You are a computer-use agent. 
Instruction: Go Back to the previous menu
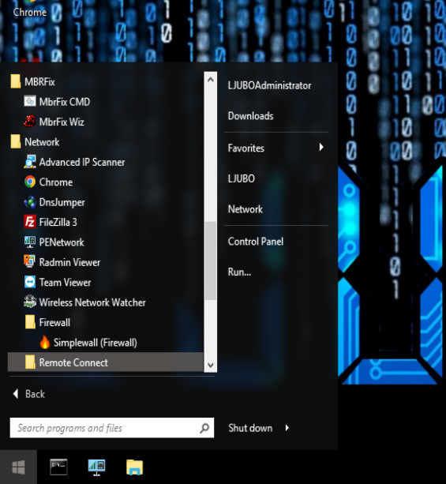pos(29,394)
